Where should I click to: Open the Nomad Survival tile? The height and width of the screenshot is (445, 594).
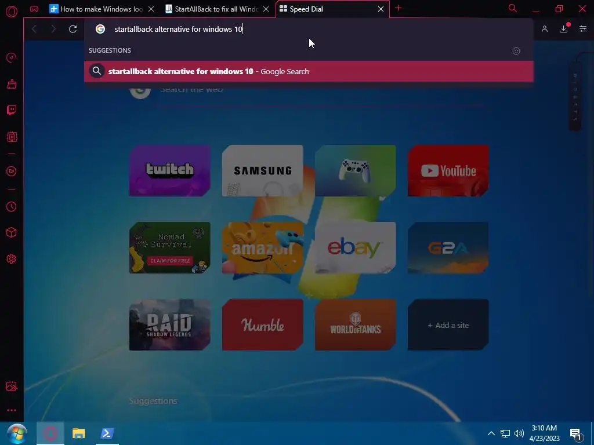click(x=170, y=248)
